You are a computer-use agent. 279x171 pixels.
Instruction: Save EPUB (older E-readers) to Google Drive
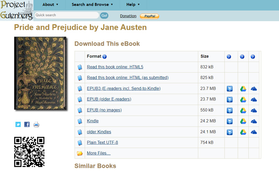pyautogui.click(x=243, y=100)
